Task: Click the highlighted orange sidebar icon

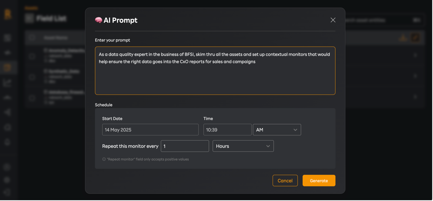Action: [8, 68]
